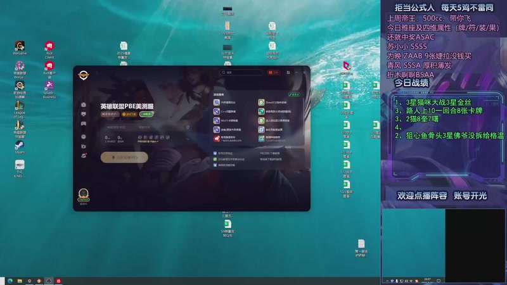Open the notification center icon in system tray

pos(439,281)
